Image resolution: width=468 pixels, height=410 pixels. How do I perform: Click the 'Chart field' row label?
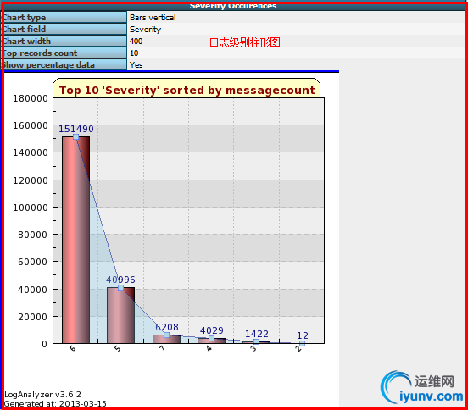click(x=64, y=29)
